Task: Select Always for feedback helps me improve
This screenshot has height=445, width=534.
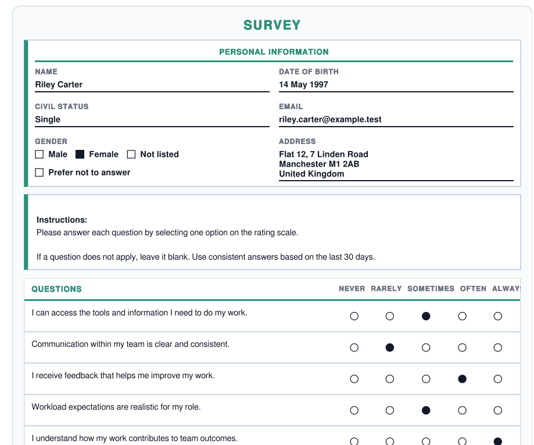Action: pyautogui.click(x=498, y=379)
